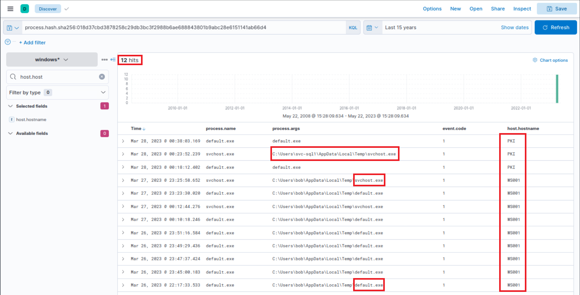This screenshot has height=295, width=580.
Task: Open the Inspect menu item
Action: pos(522,8)
